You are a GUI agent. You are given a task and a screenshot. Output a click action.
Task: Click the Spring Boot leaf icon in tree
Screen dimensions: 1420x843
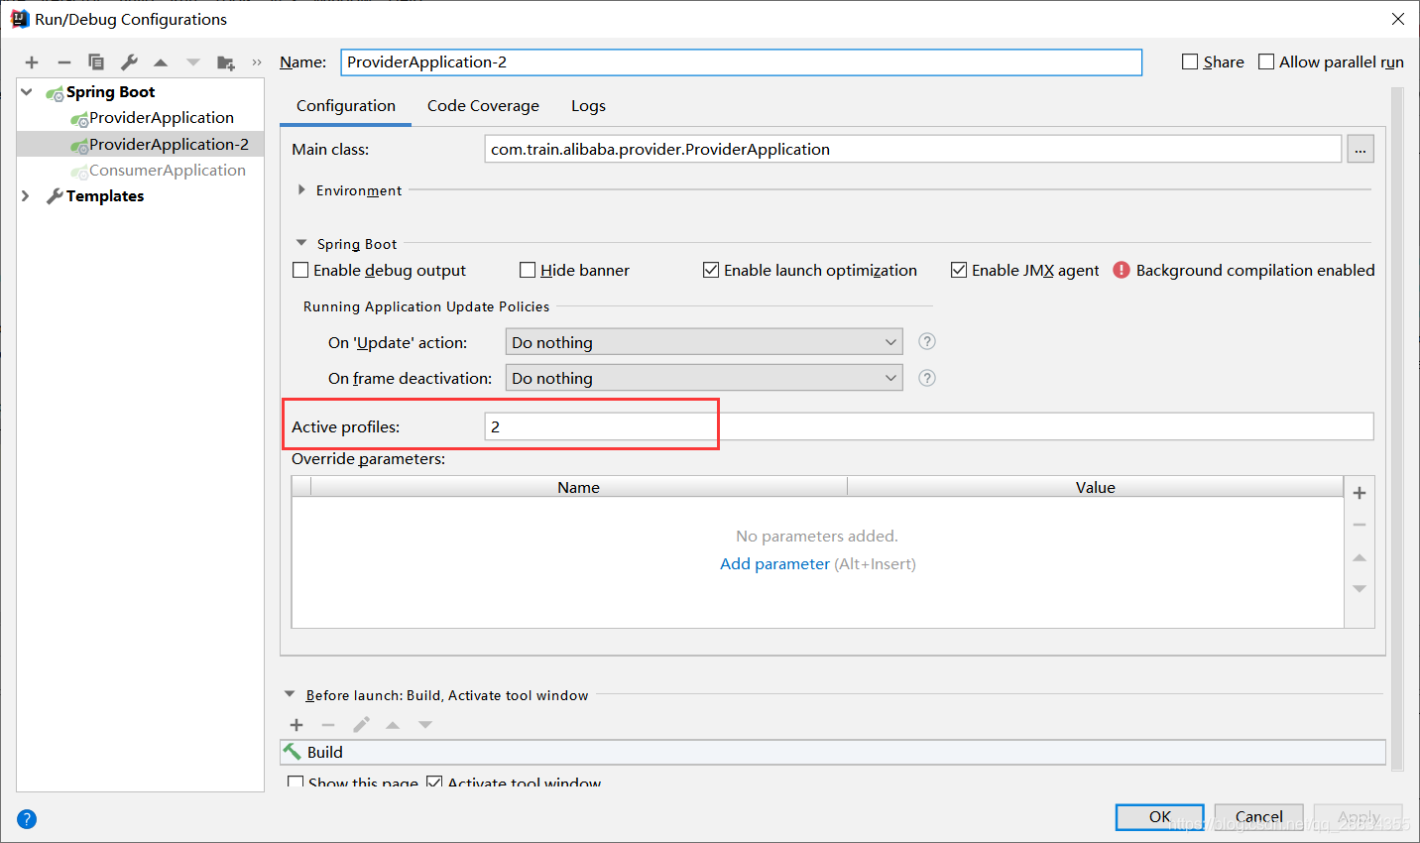click(x=55, y=93)
